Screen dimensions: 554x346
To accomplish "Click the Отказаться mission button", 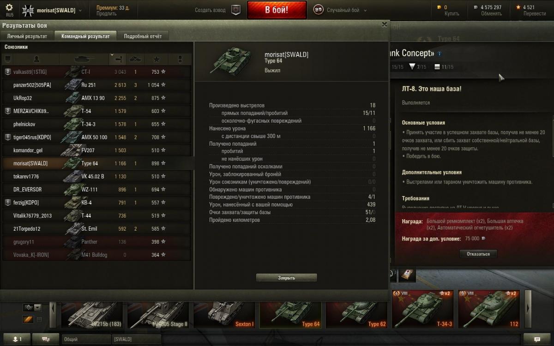I will tap(478, 254).
